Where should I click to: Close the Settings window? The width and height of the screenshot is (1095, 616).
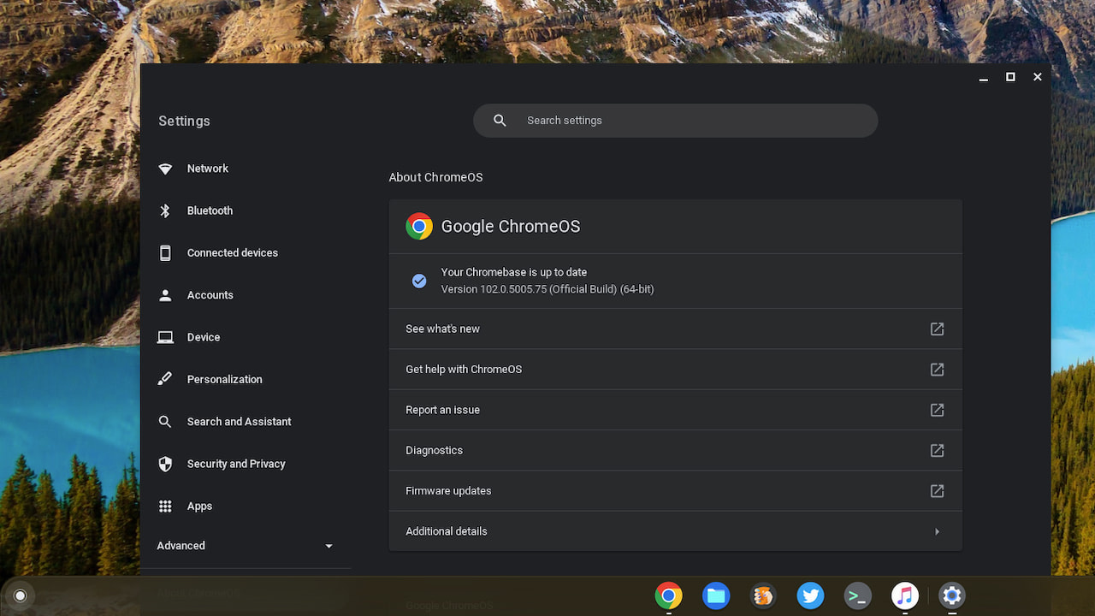click(1038, 77)
